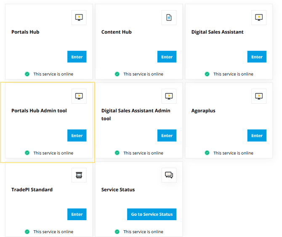Enter the Portals Hub Admin tool
The height and width of the screenshot is (237, 282).
click(77, 136)
